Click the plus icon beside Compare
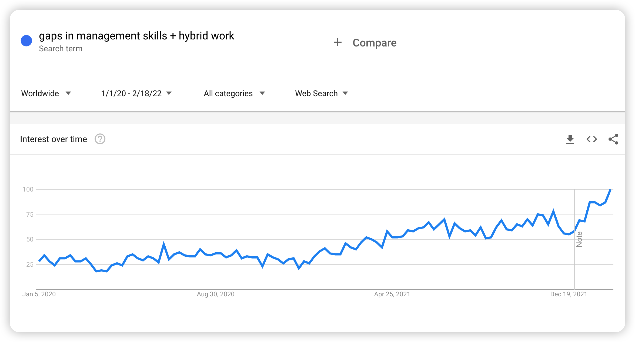This screenshot has width=635, height=342. 337,42
